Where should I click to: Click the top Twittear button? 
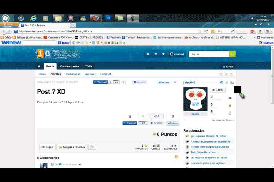point(164,82)
